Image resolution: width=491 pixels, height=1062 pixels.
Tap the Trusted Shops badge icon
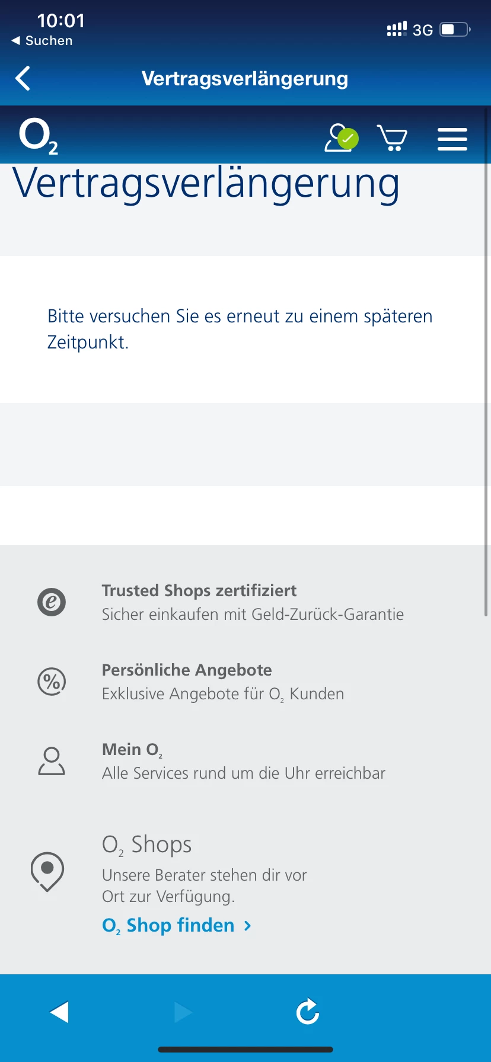pyautogui.click(x=52, y=602)
